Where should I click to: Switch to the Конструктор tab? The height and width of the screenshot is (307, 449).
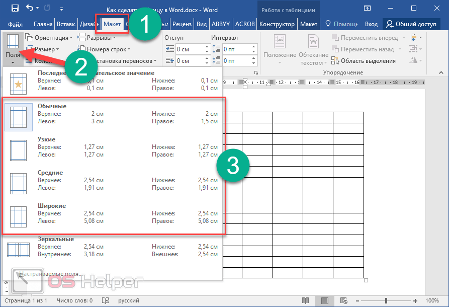click(x=278, y=24)
